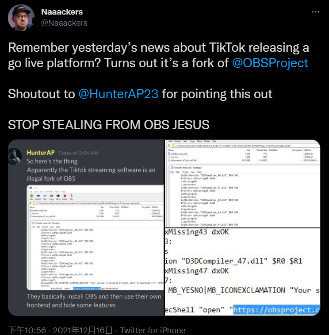This screenshot has height=335, width=329.
Task: Click 7-Zip green Add icon in left image
Action: click(x=32, y=195)
